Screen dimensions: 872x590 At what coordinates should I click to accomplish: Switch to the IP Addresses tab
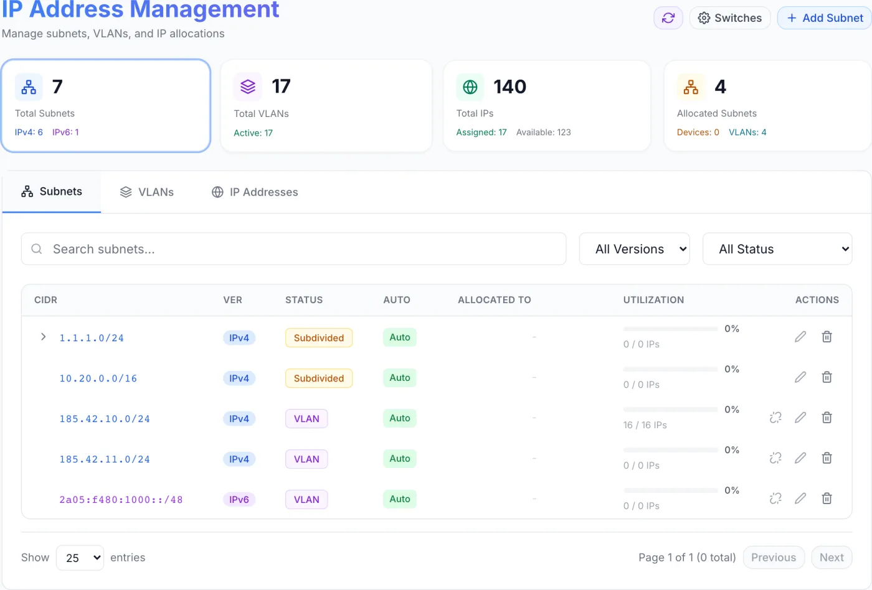point(255,192)
